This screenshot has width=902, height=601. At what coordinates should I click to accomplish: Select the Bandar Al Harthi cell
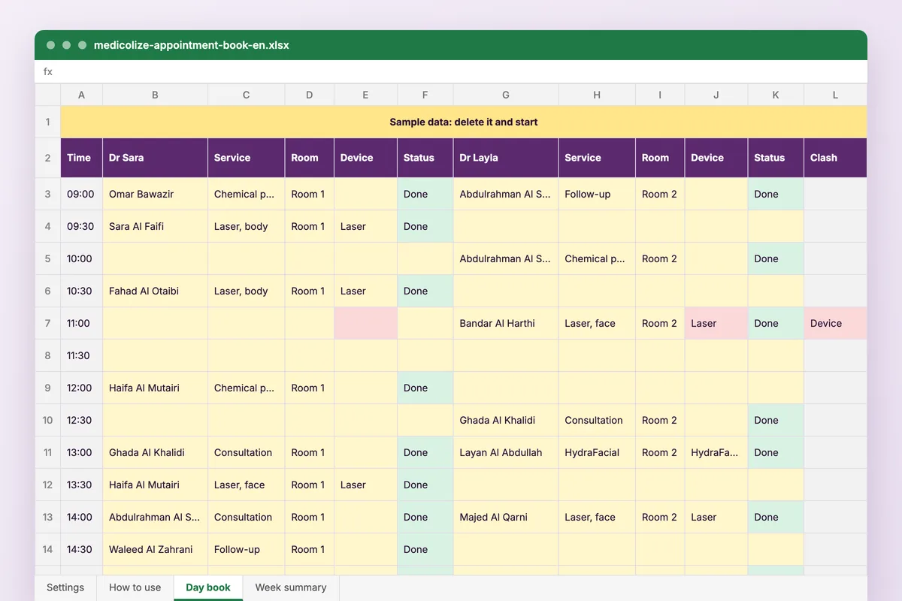(506, 323)
